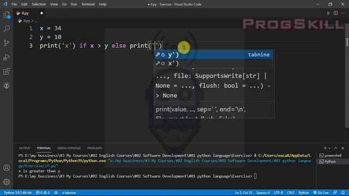Place cursor on 'y = 10' line

click(x=50, y=37)
